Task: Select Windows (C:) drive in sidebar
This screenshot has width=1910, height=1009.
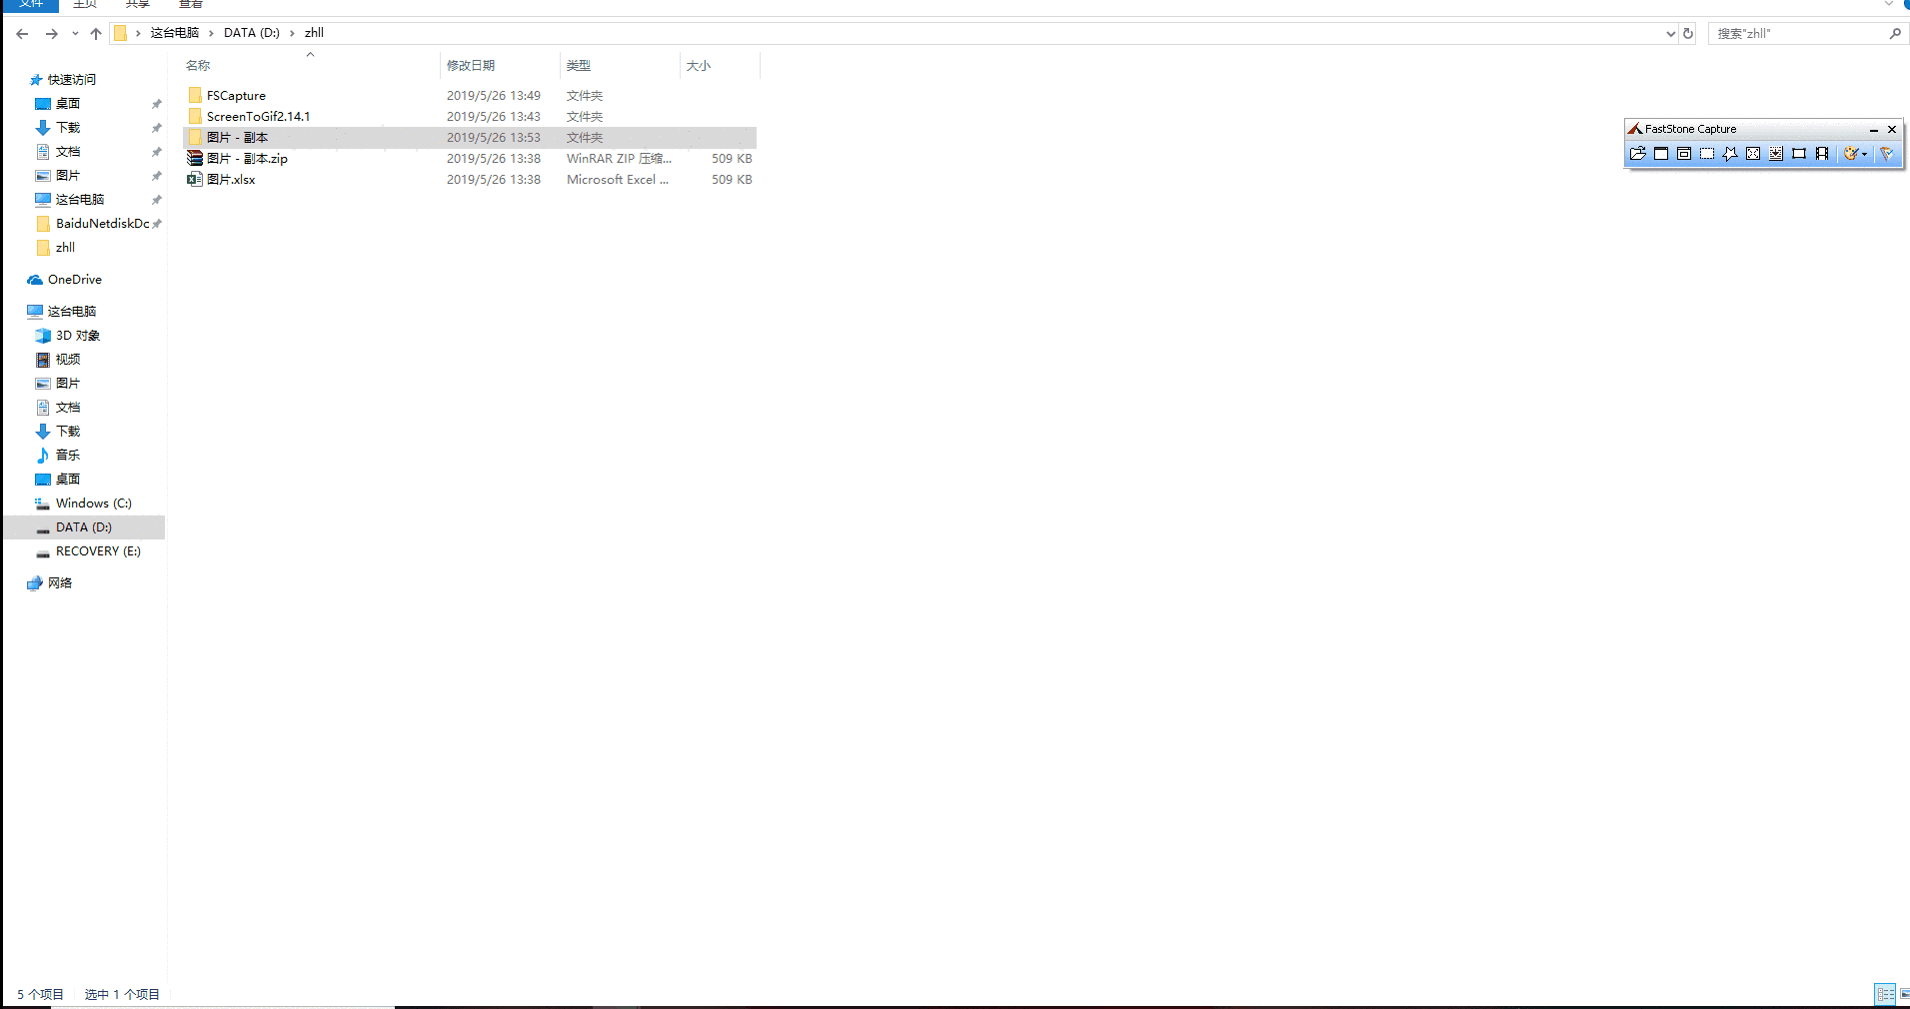Action: (93, 504)
